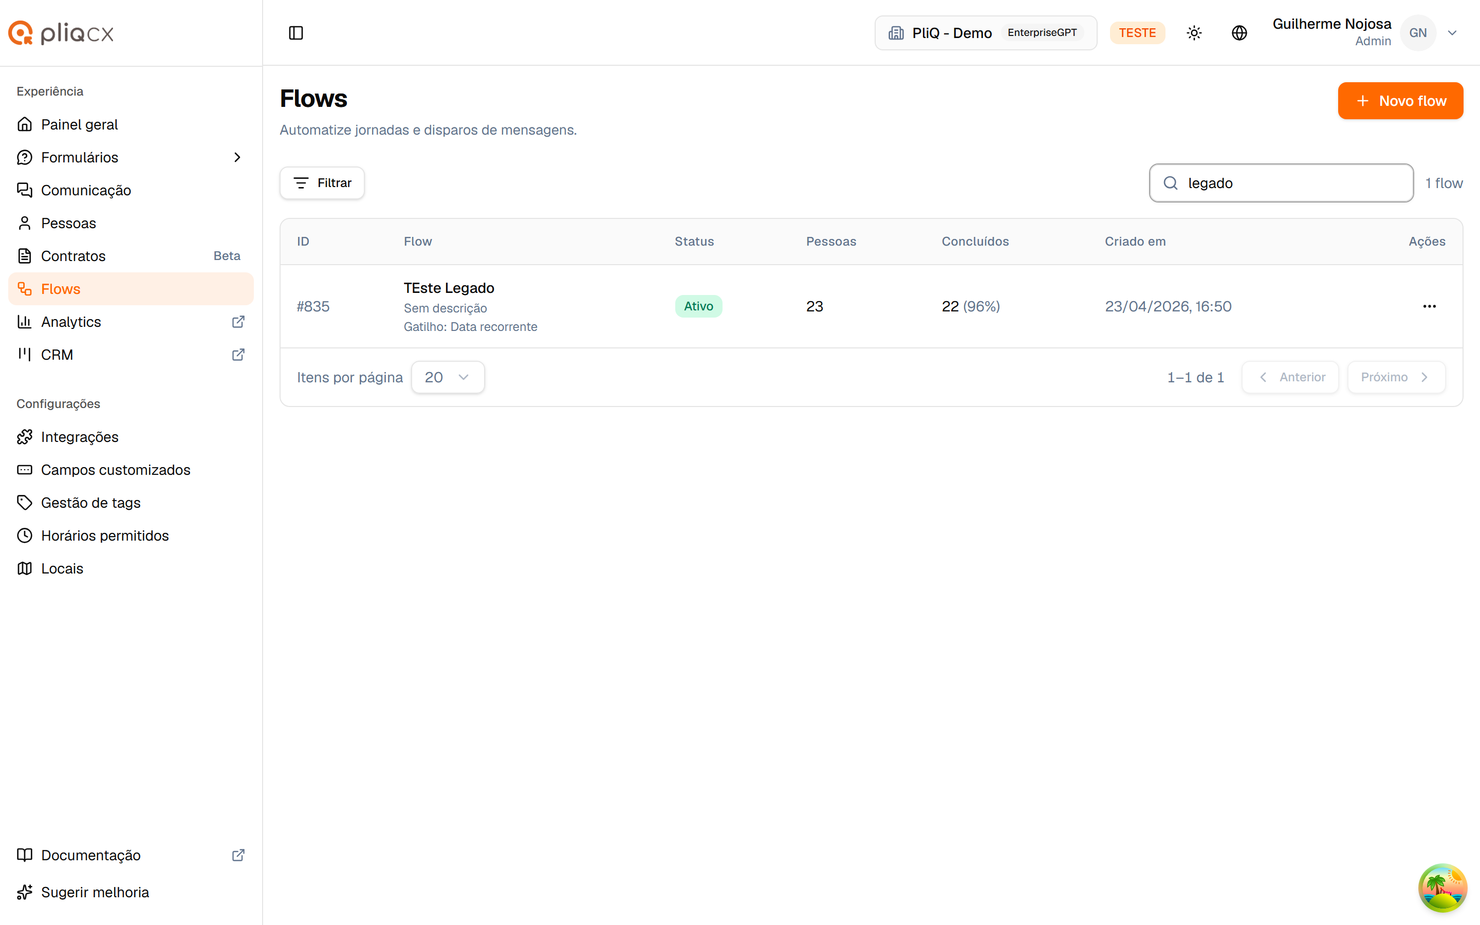Click the pliqCX logo

(x=61, y=33)
